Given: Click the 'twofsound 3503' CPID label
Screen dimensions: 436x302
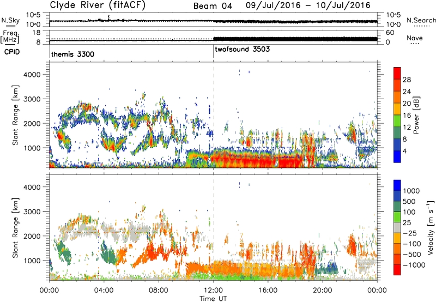Looking at the screenshot, I should coord(243,49).
